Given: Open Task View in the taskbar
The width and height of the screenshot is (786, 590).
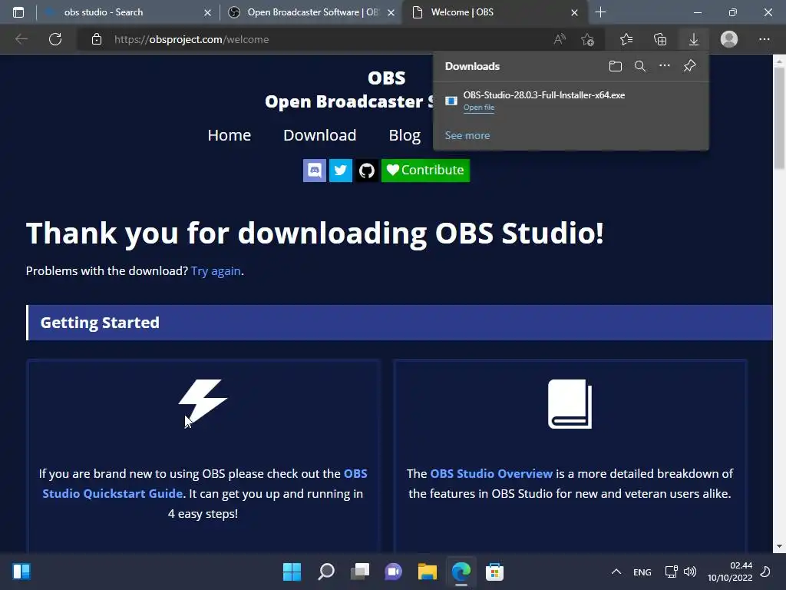Looking at the screenshot, I should 360,572.
